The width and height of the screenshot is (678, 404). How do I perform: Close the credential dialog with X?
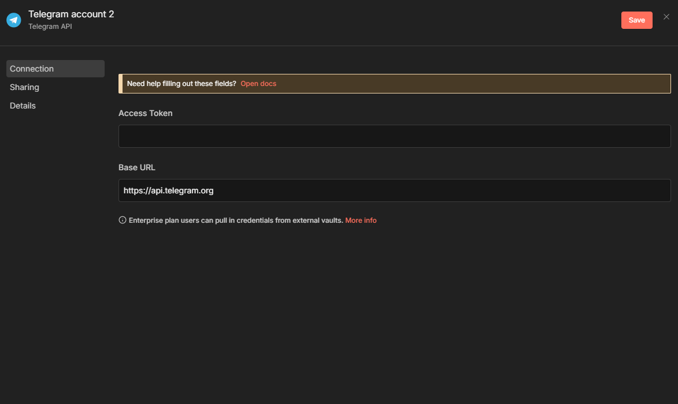[666, 17]
